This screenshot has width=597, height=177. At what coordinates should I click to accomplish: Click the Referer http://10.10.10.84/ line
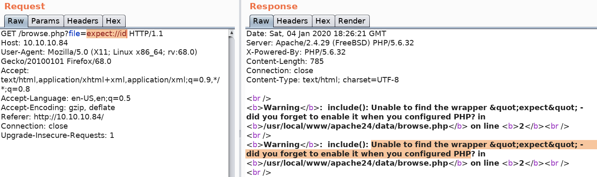coord(52,117)
